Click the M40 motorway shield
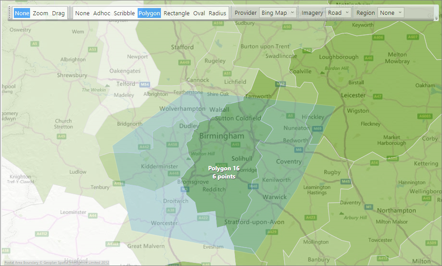The image size is (442, 266). (x=253, y=186)
